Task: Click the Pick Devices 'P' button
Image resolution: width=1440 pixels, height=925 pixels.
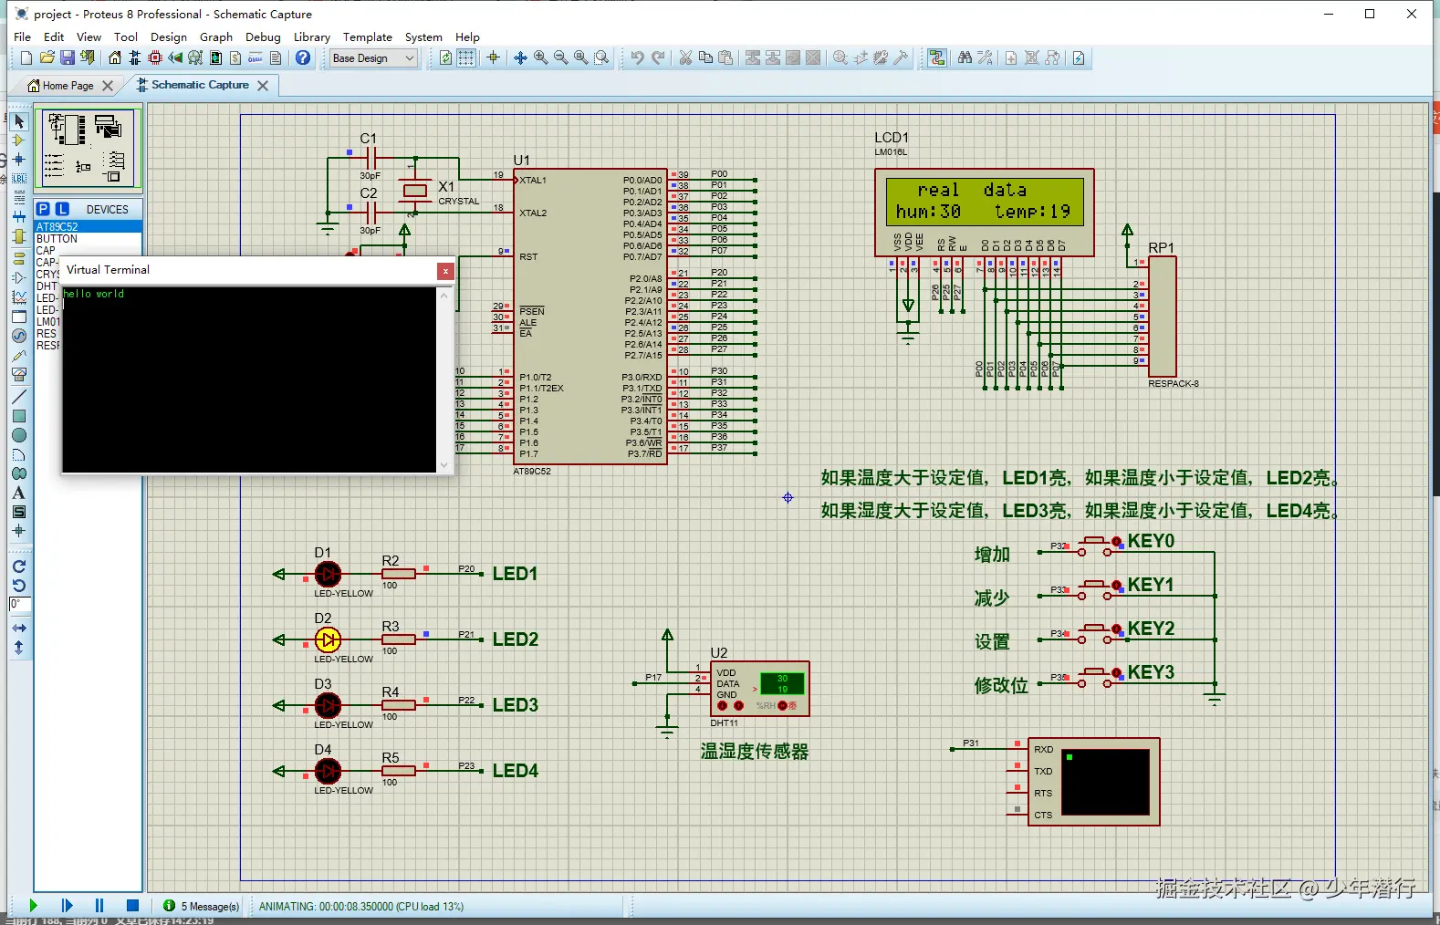Action: pyautogui.click(x=43, y=209)
